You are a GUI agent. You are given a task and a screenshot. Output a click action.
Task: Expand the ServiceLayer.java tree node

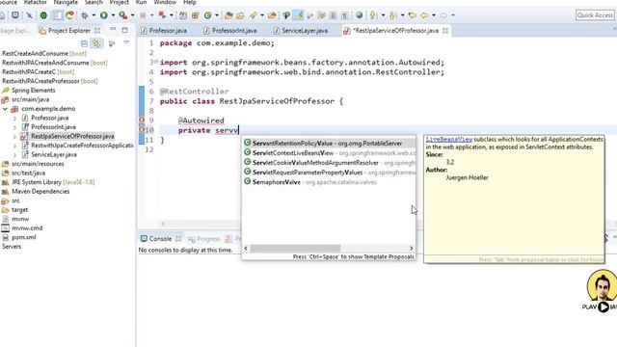[14, 154]
